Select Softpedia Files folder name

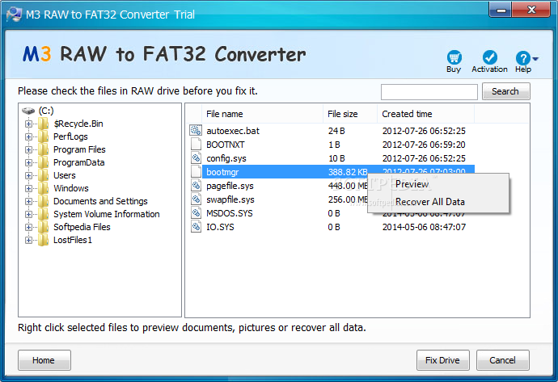pyautogui.click(x=82, y=227)
